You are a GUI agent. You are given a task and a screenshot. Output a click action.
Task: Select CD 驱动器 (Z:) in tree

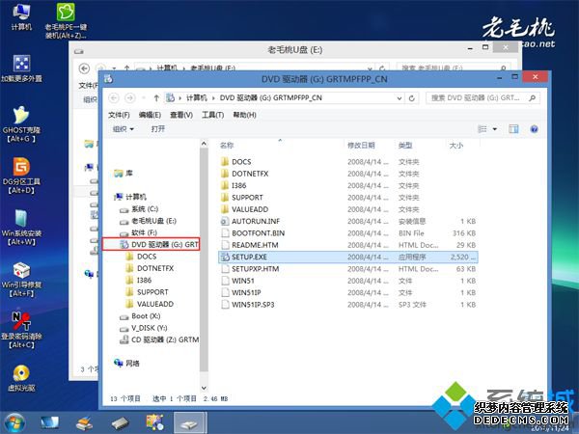(x=159, y=339)
